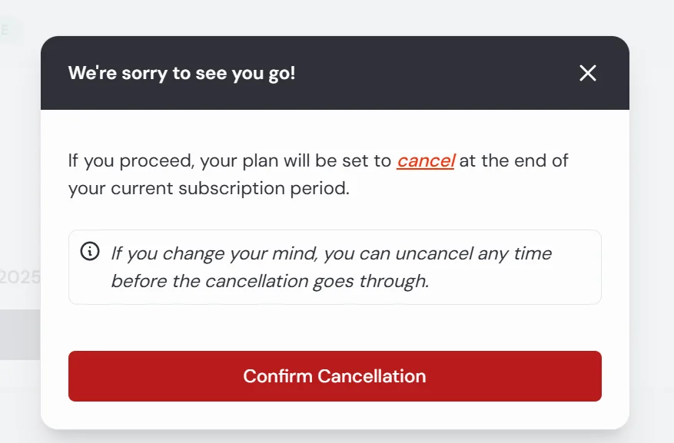Click the blank white area above Confirm Cancellation
The image size is (674, 443).
coord(334,328)
